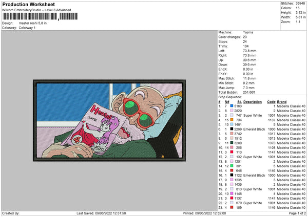Image resolution: width=308 pixels, height=217 pixels.
Task: Select the light blue swatch in stop 5
Action: pyautogui.click(x=232, y=124)
